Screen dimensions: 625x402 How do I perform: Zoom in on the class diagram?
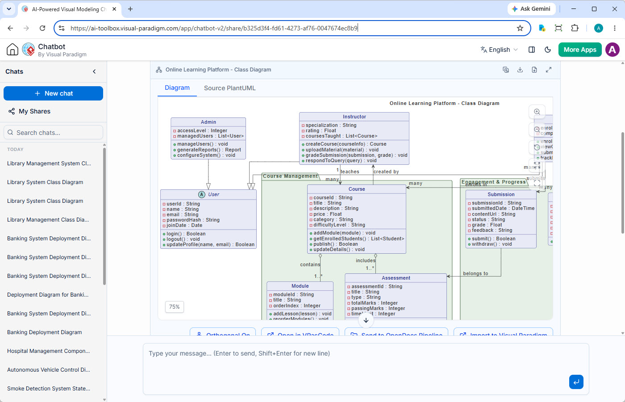(x=537, y=112)
